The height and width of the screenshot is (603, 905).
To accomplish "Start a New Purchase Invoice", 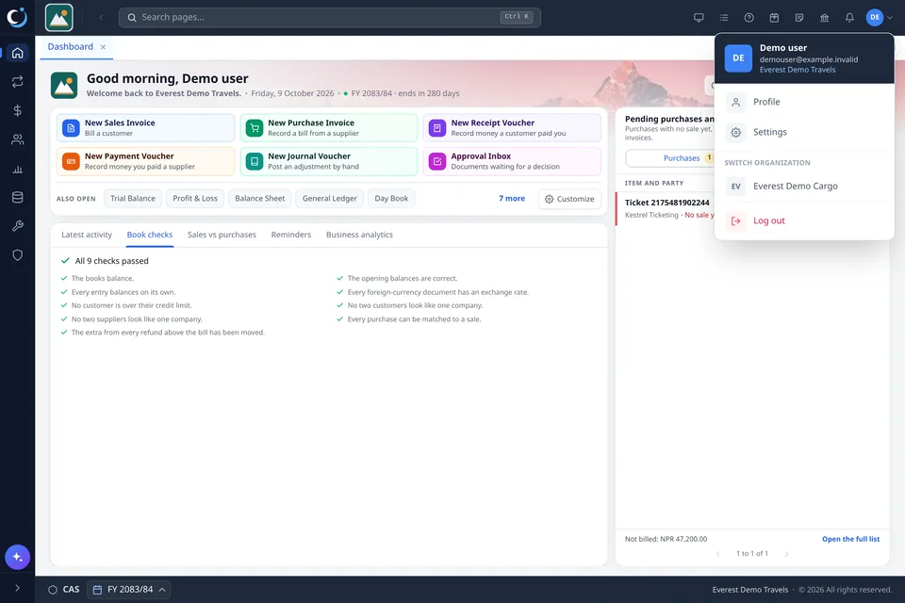I will 328,127.
